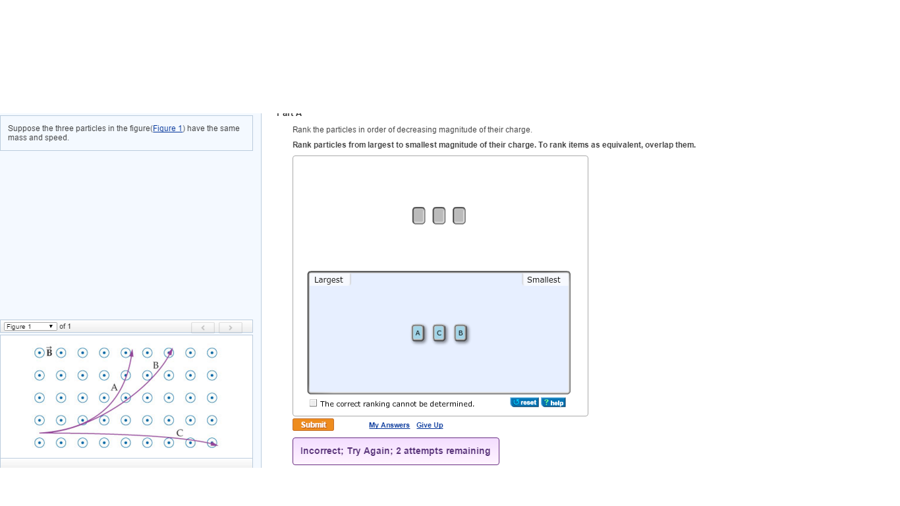
Task: Click the My Answers link
Action: tap(389, 425)
